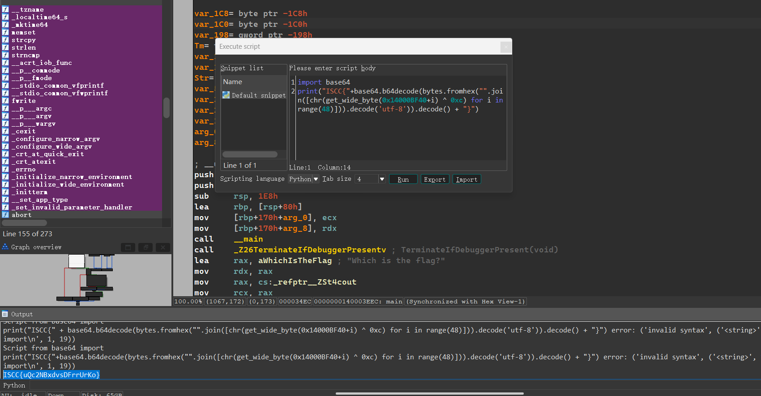This screenshot has height=396, width=761.
Task: Click the Python command-line label
Action: click(x=14, y=385)
